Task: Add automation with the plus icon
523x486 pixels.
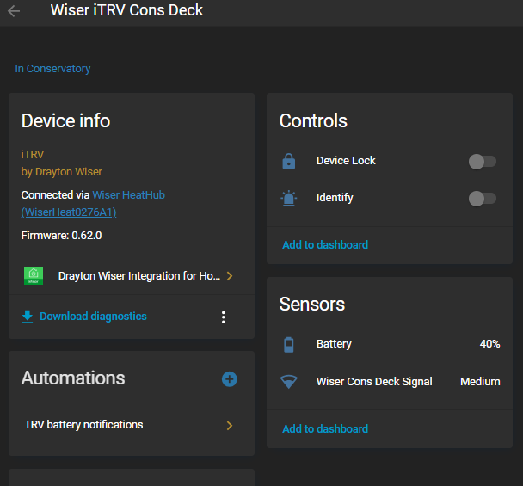Action: 230,378
